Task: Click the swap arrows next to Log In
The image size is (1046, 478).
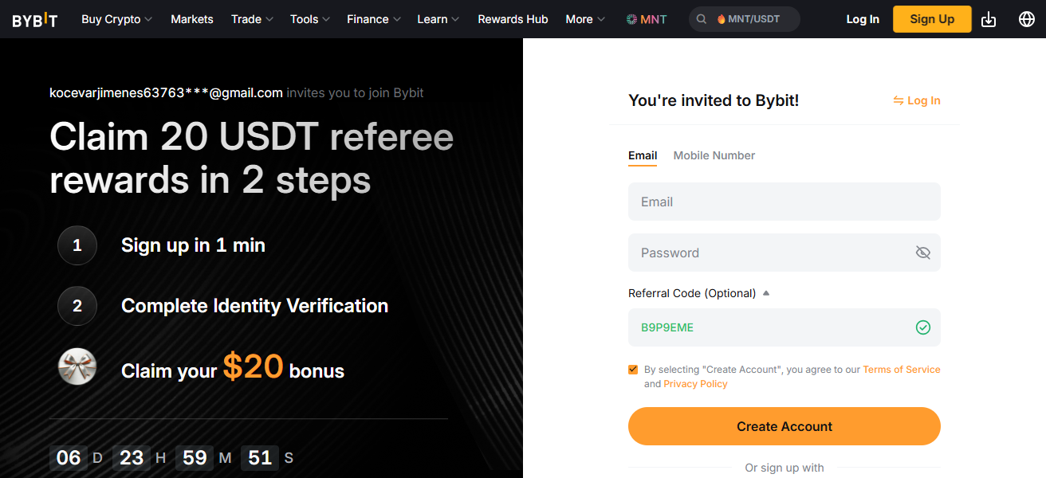Action: coord(898,100)
